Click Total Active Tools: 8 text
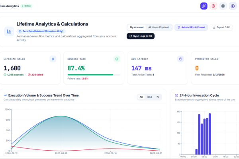Image resolution: width=239 pixels, height=159 pixels. pyautogui.click(x=143, y=75)
